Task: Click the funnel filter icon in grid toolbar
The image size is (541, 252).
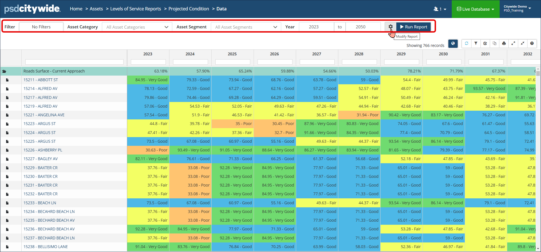Action: pos(476,44)
